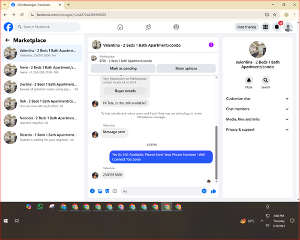The height and width of the screenshot is (240, 300).
Task: Click the chat scrollbar thumb
Action: 216,152
